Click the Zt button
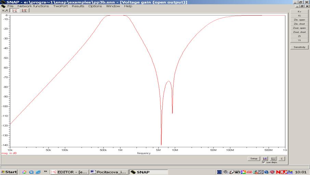Viewport: 310px width, 175px height. [299, 36]
